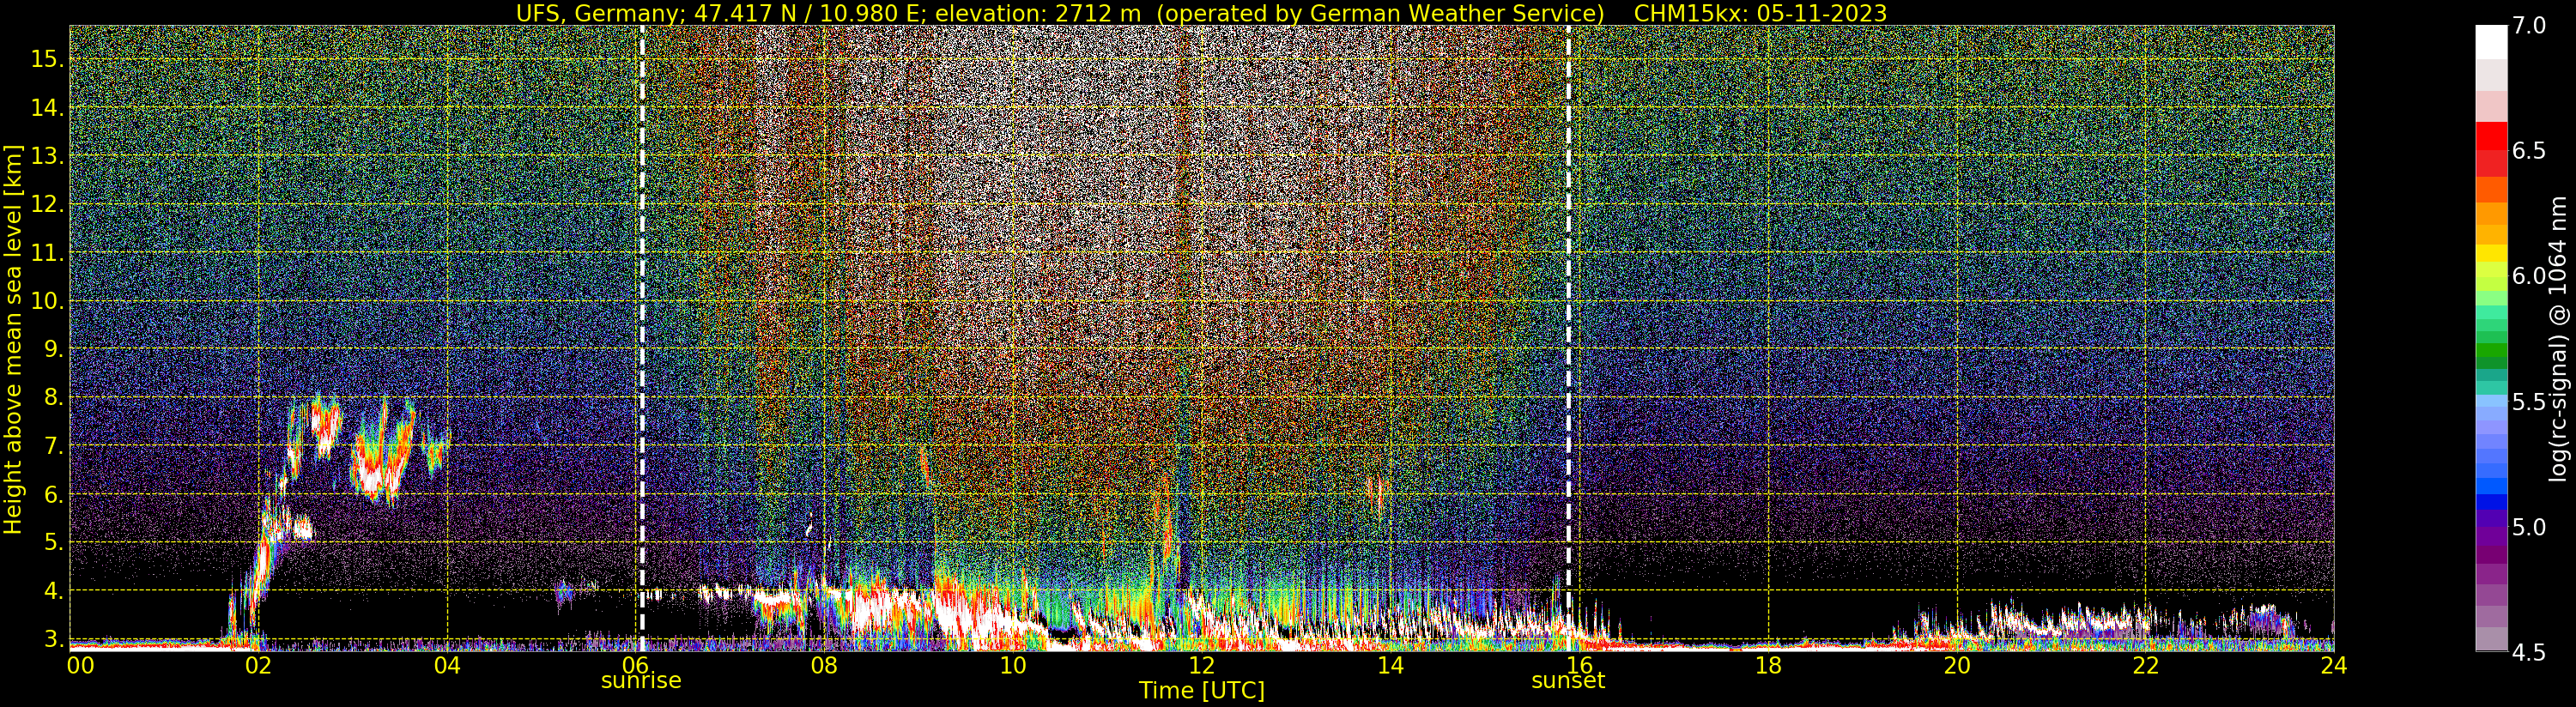This screenshot has height=707, width=2576.
Task: Click the colorbar tick label '5.5'
Action: [x=2529, y=402]
